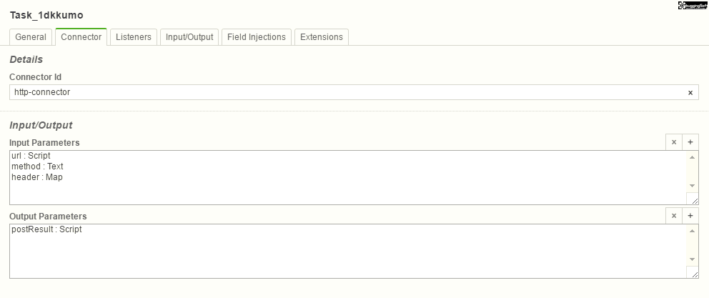Open the Field Injections tab

[257, 37]
